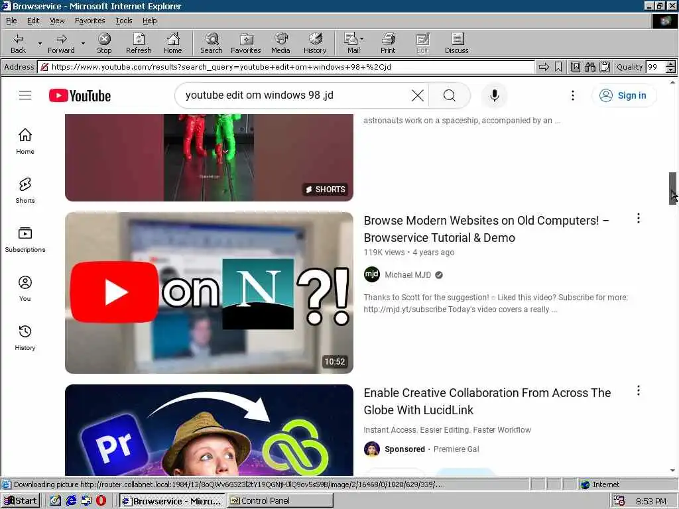Screen dimensions: 679x509
Task: Open the Favorites menu in the menu bar
Action: click(90, 21)
